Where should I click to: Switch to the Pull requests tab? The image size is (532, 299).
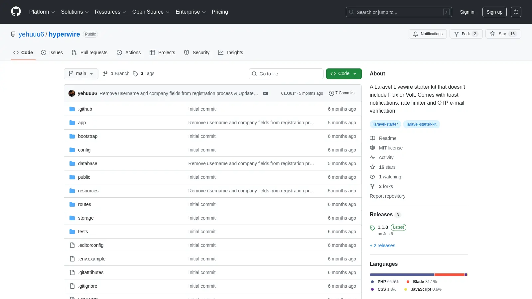point(89,52)
